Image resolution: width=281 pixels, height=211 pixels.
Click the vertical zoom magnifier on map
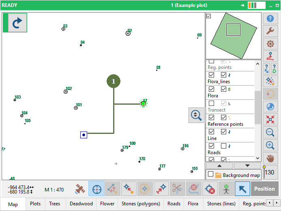coord(196,115)
